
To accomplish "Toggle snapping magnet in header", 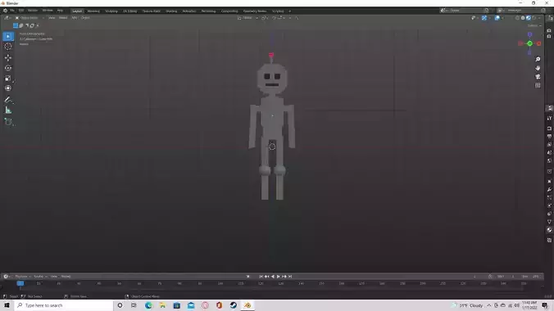I will pos(275,18).
